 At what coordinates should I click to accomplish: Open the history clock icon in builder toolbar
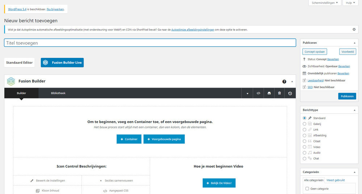coord(290,93)
